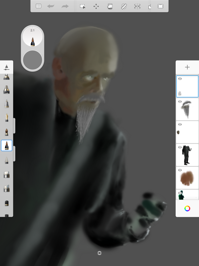Hide the brown smudge layer
Viewport: 199px width, 266px height.
[180, 170]
